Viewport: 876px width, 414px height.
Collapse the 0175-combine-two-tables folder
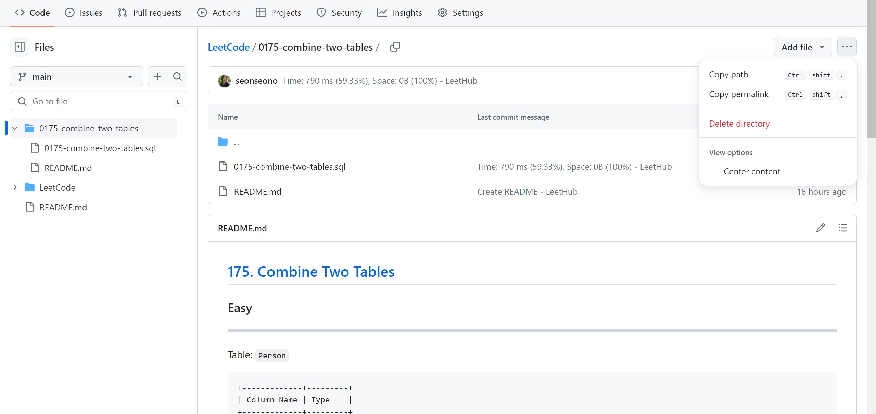tap(15, 128)
